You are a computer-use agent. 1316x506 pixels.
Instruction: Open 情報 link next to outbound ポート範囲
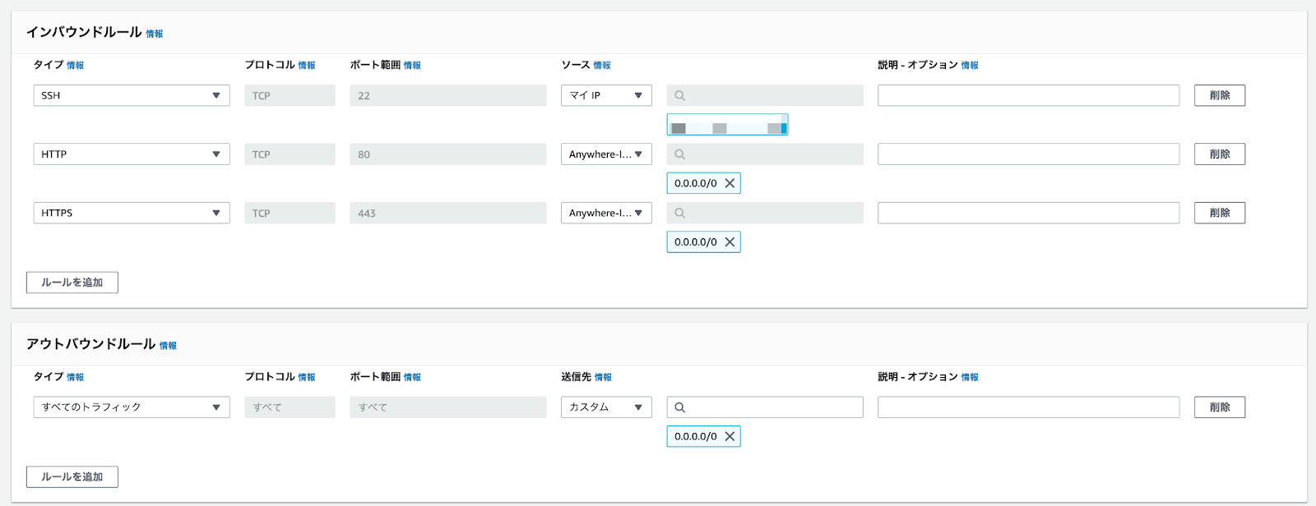(x=412, y=378)
